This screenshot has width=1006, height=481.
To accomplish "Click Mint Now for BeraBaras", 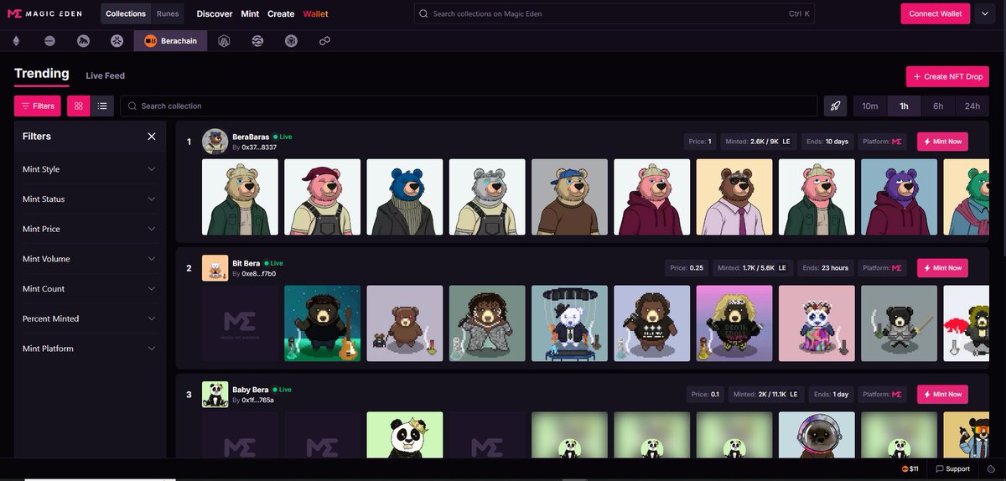I will [942, 142].
